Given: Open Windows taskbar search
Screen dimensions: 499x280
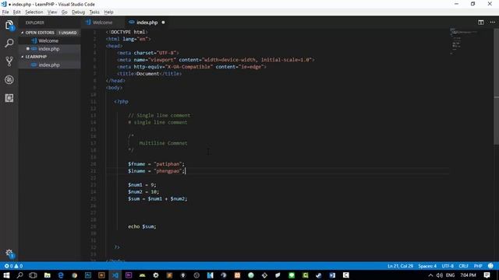Looking at the screenshot, I should tap(19, 275).
